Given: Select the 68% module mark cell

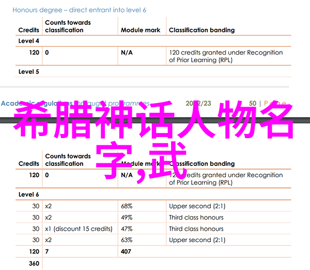Looking at the screenshot, I should coord(127,206).
